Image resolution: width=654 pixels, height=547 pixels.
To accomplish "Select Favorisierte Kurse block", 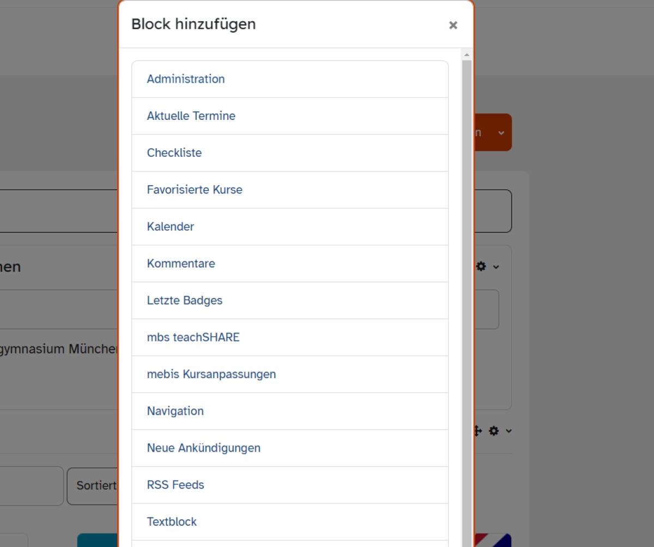I will click(x=290, y=190).
